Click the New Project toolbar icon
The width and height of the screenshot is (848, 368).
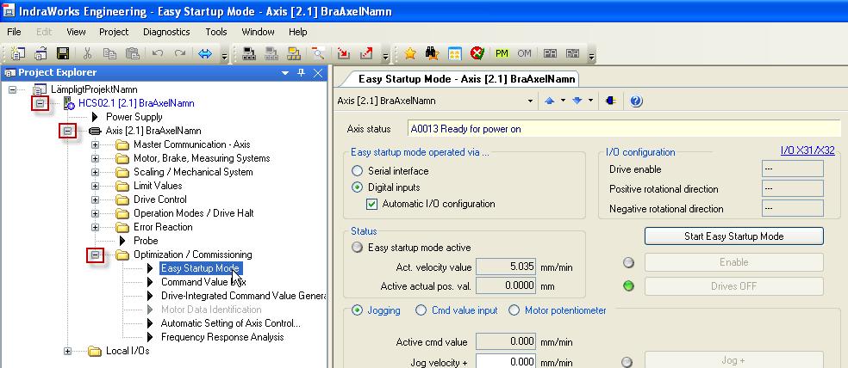click(x=18, y=53)
